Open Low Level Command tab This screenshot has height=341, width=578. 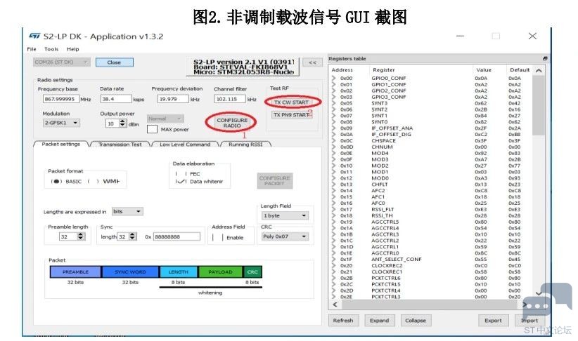(185, 145)
